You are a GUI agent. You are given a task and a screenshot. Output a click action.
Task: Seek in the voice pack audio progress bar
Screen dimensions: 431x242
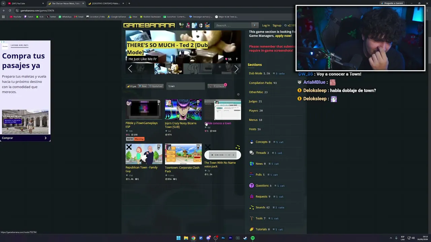click(226, 155)
